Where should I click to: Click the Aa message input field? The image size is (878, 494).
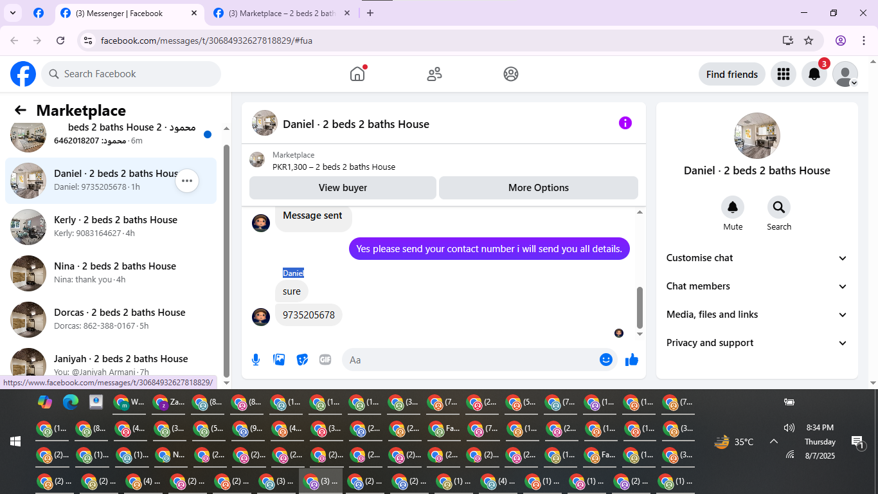point(470,360)
